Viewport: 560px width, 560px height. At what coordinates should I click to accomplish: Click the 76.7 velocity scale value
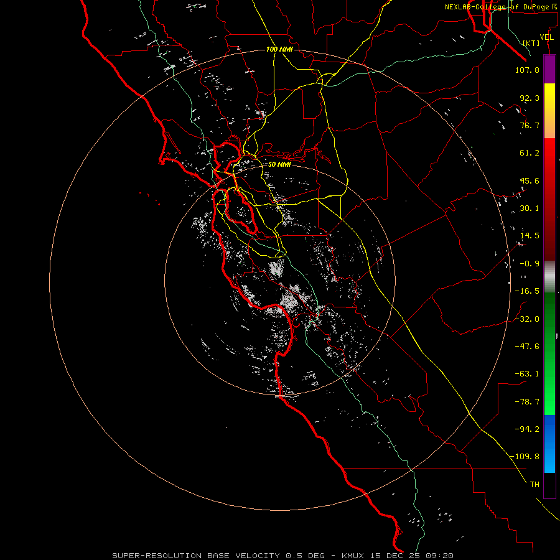[x=530, y=125]
